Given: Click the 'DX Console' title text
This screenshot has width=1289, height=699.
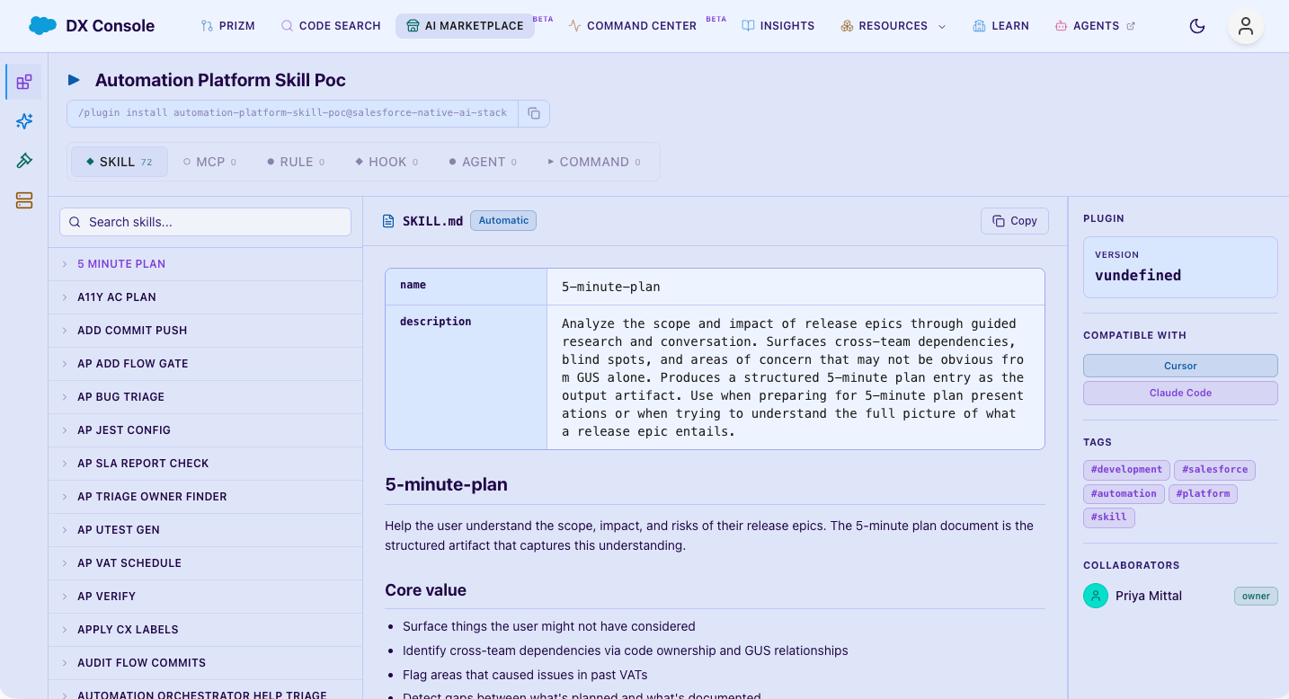Looking at the screenshot, I should [111, 26].
